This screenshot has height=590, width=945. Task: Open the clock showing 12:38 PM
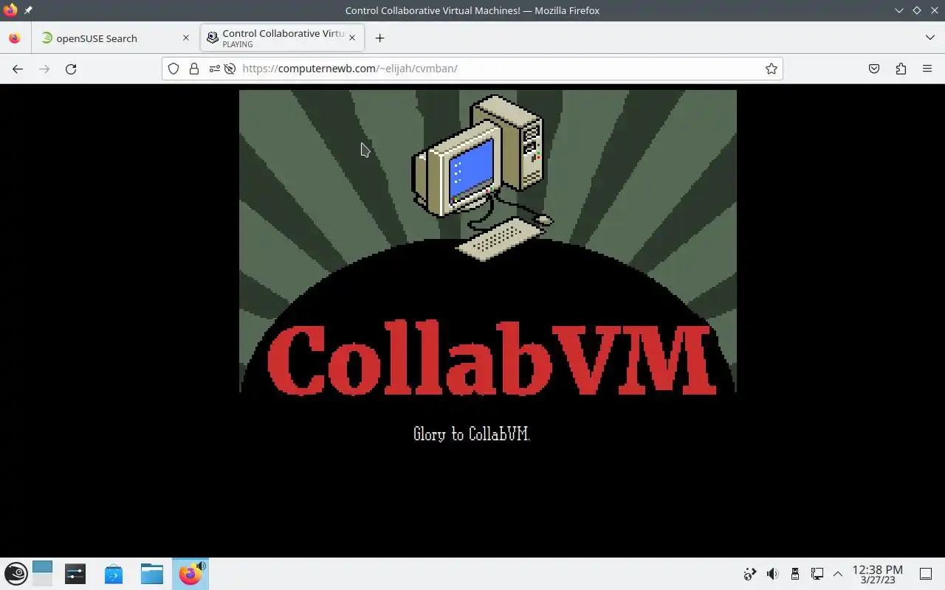(877, 574)
